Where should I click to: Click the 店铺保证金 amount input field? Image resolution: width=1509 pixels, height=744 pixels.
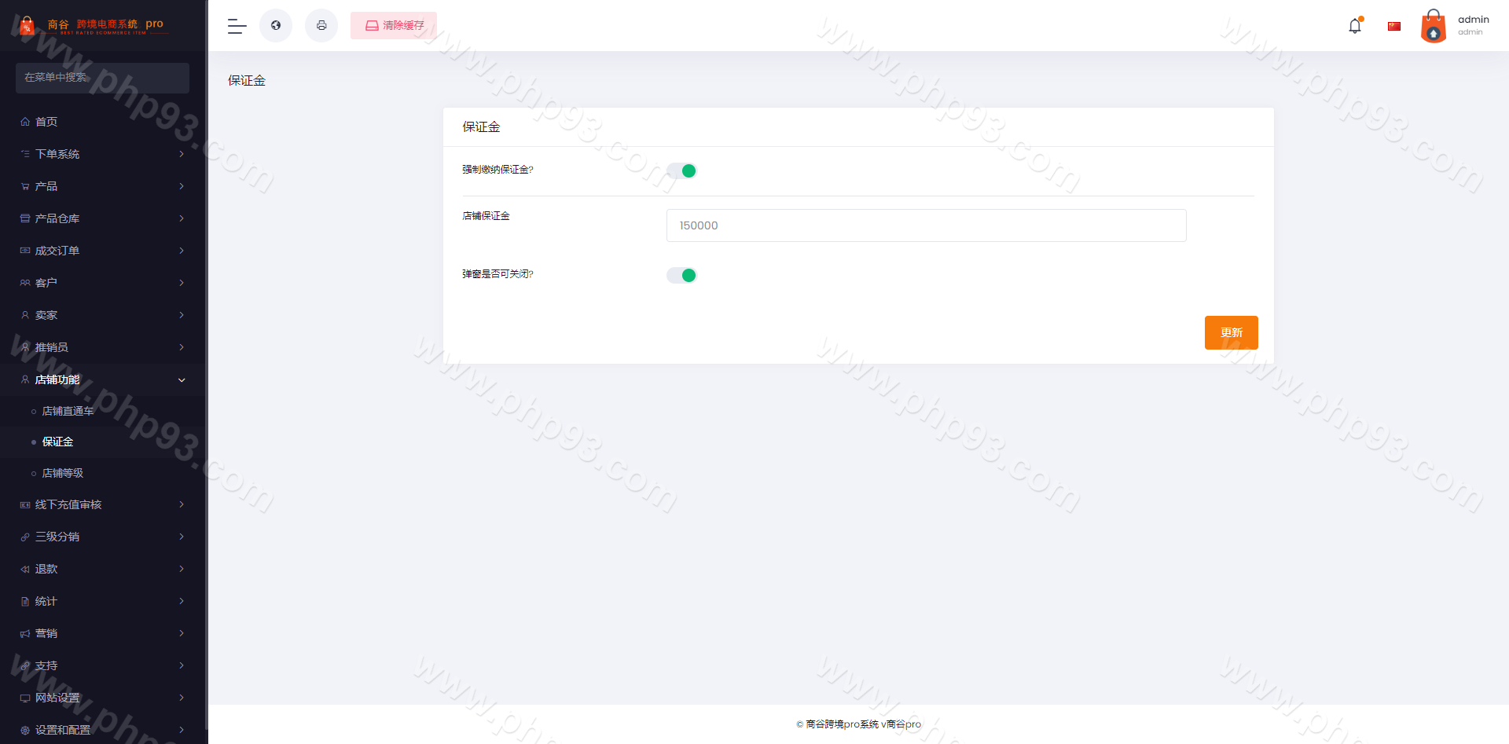926,225
